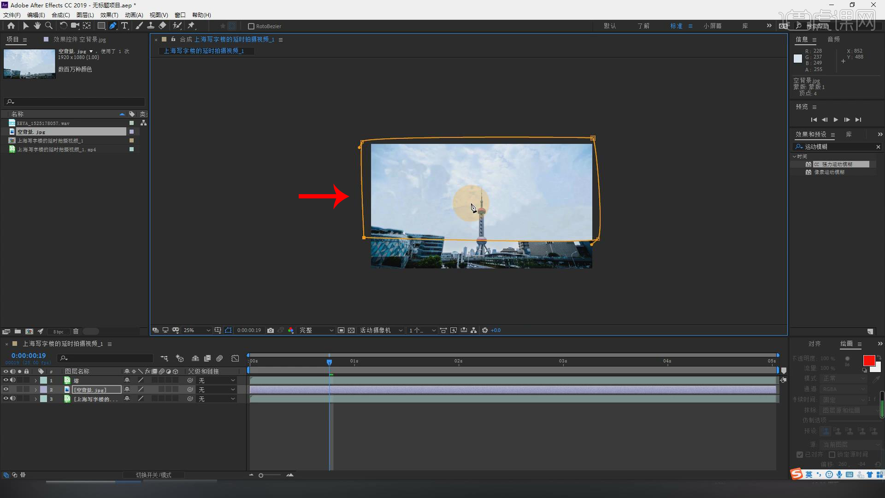Select the Hand tool
The width and height of the screenshot is (885, 498).
pyautogui.click(x=37, y=26)
